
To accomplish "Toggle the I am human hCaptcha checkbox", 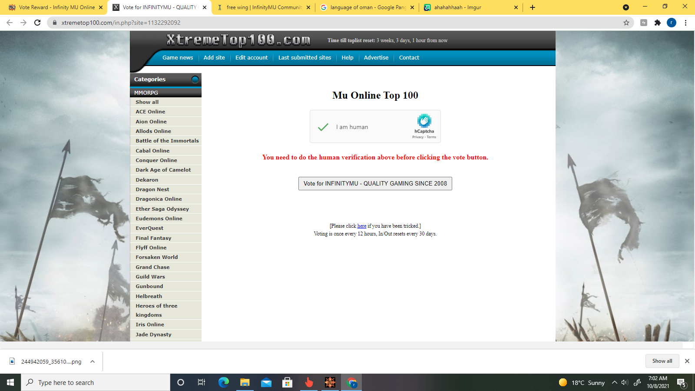I will tap(323, 127).
